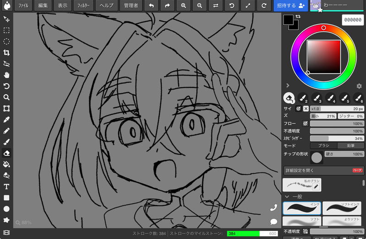Select the Hand pan tool
The width and height of the screenshot is (366, 239).
[6, 75]
